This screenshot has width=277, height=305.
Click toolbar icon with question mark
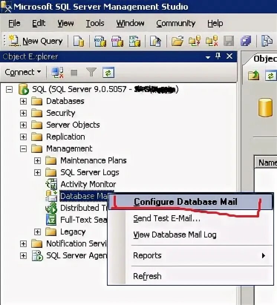(x=195, y=41)
